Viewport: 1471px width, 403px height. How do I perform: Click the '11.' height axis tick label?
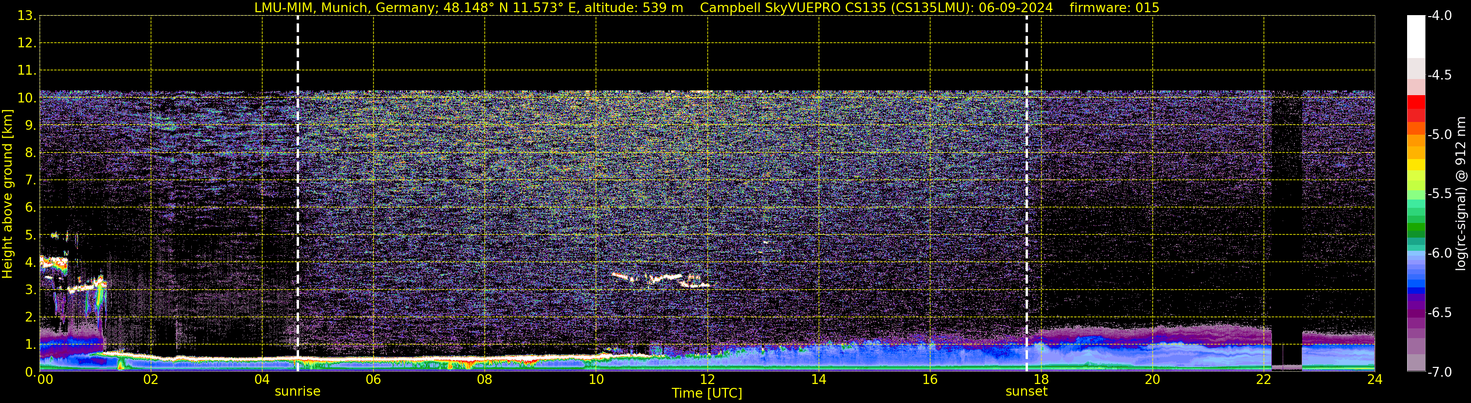(27, 70)
